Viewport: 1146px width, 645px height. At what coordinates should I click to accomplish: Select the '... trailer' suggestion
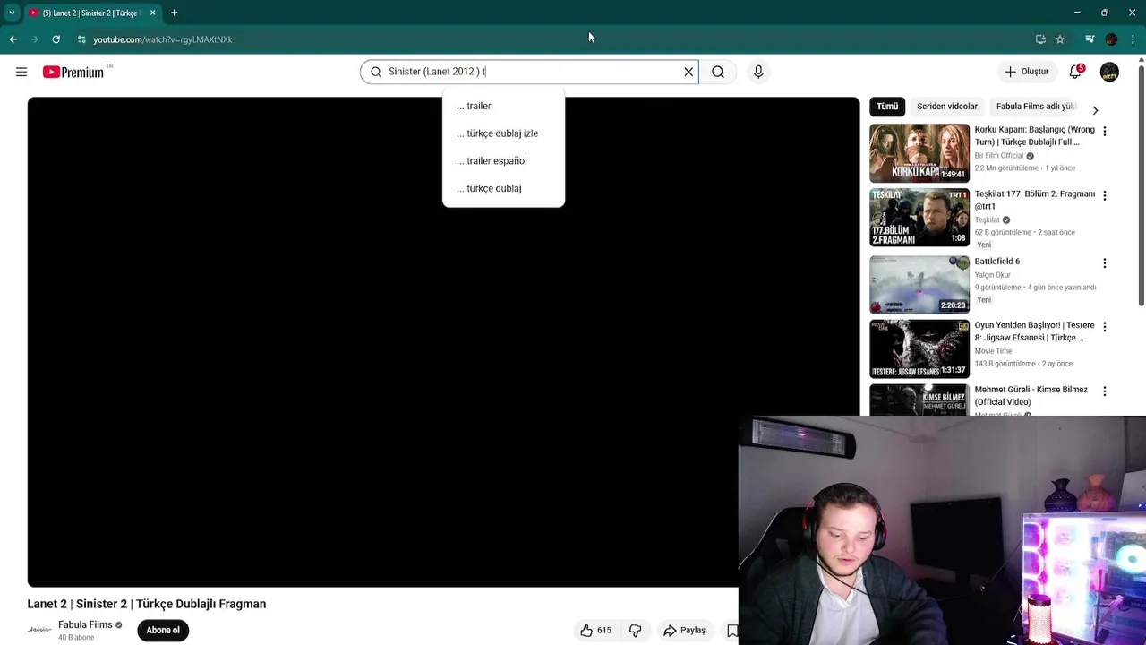503,106
